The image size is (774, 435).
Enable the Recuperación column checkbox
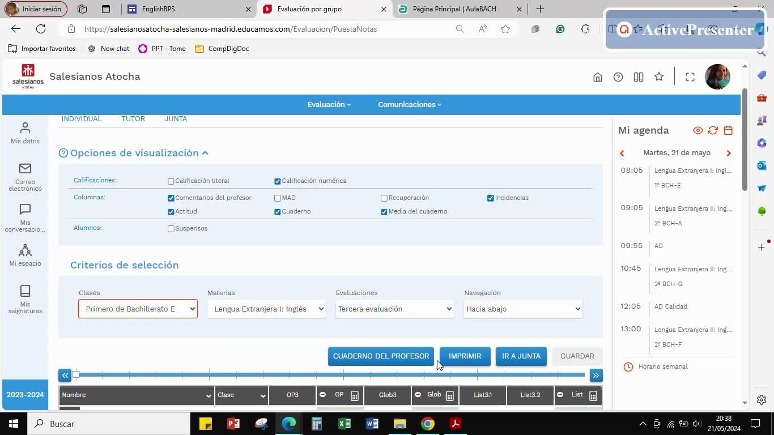[384, 198]
